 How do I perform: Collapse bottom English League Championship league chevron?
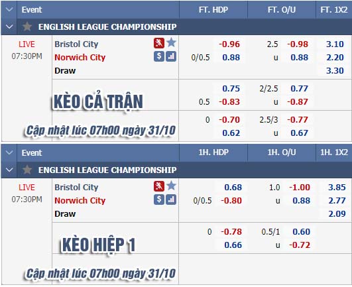[x=9, y=170]
